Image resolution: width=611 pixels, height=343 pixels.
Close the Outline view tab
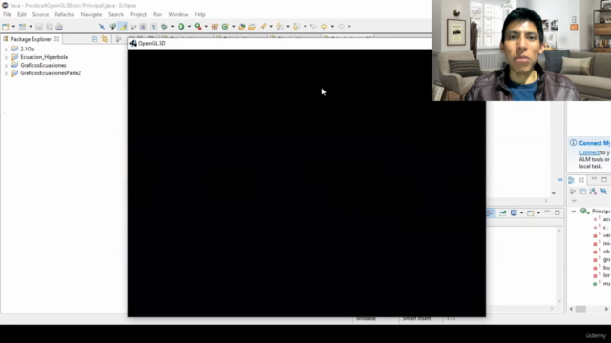pyautogui.click(x=581, y=180)
